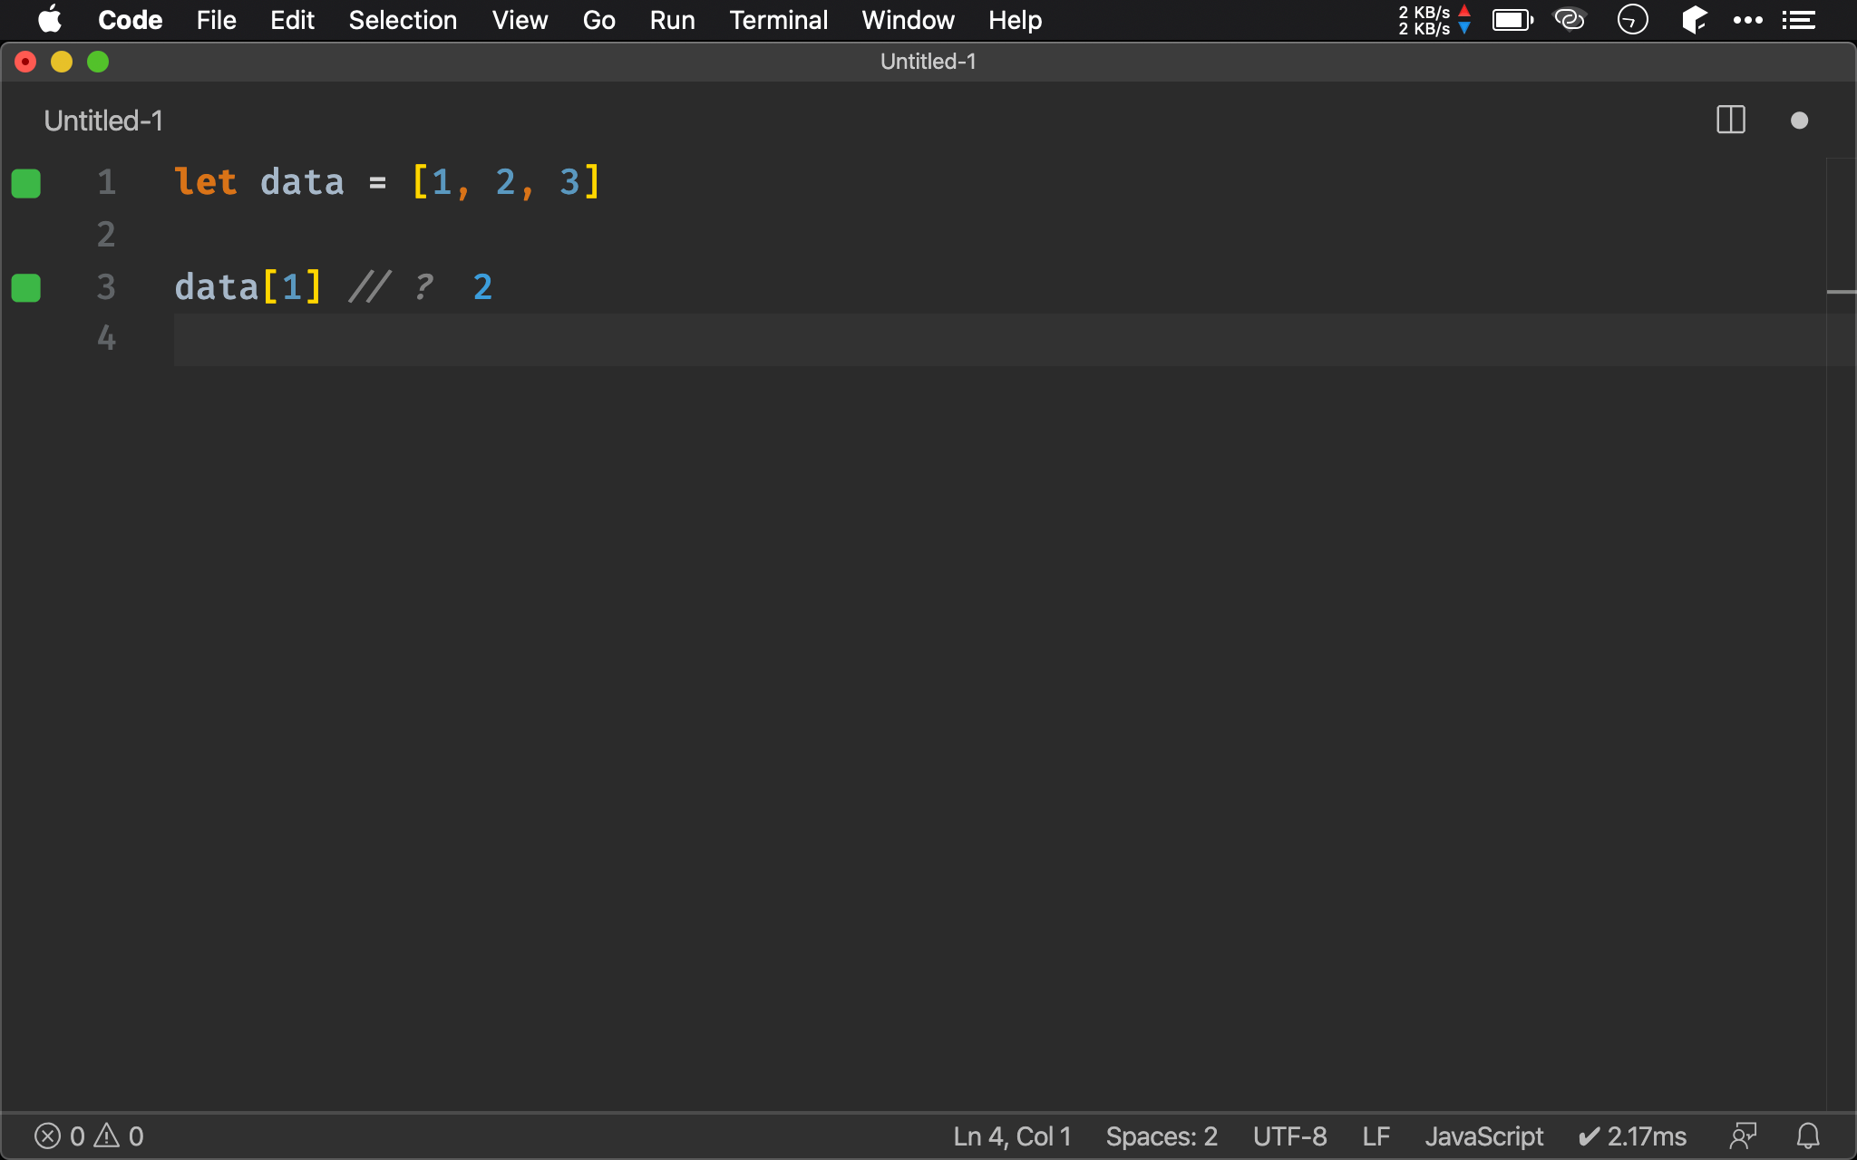Change language mode from JavaScript

(1483, 1136)
